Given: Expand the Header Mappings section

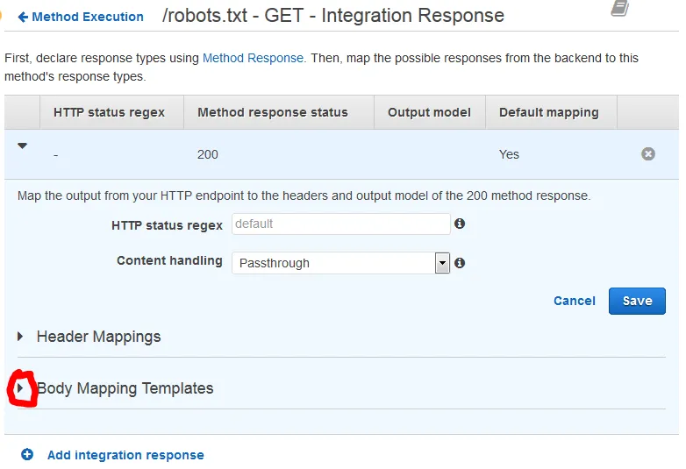Looking at the screenshot, I should click(21, 337).
